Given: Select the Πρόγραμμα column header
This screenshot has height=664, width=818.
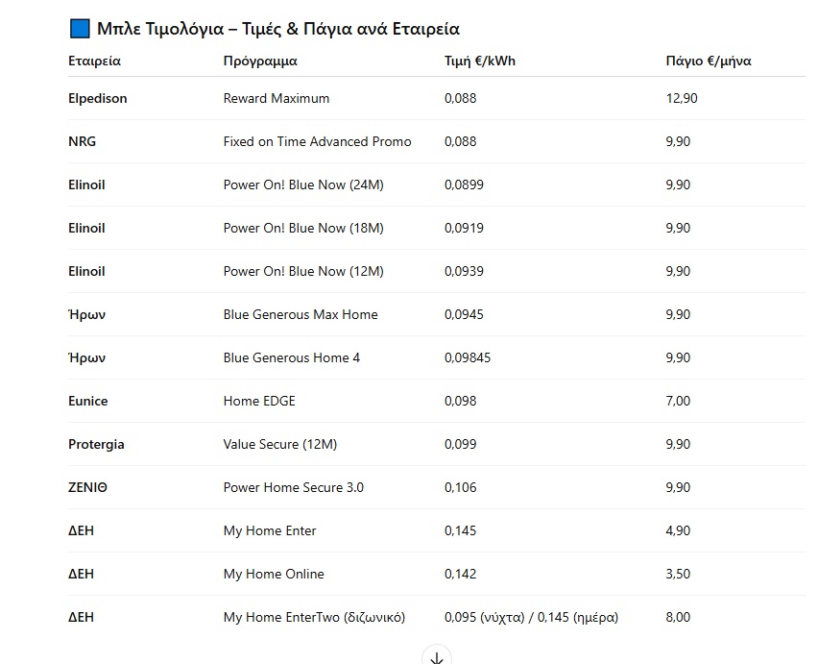Looking at the screenshot, I should click(260, 61).
